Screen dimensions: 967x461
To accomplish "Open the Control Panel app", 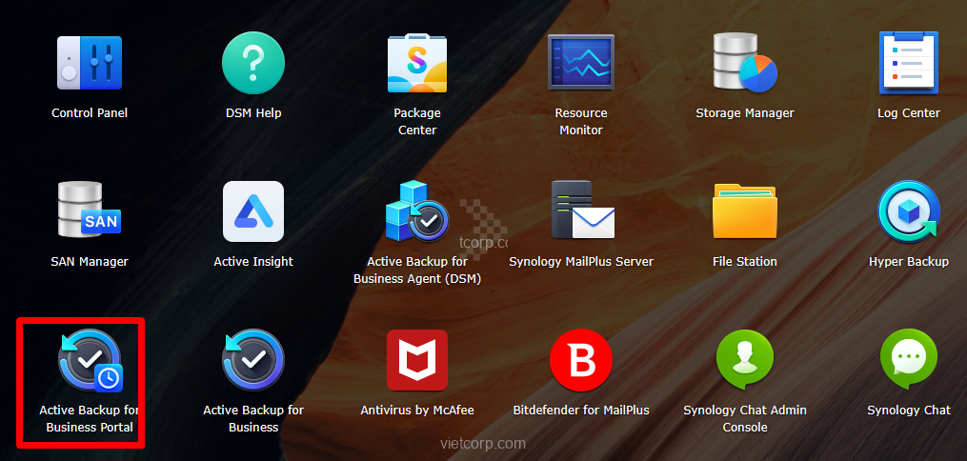I will [90, 64].
